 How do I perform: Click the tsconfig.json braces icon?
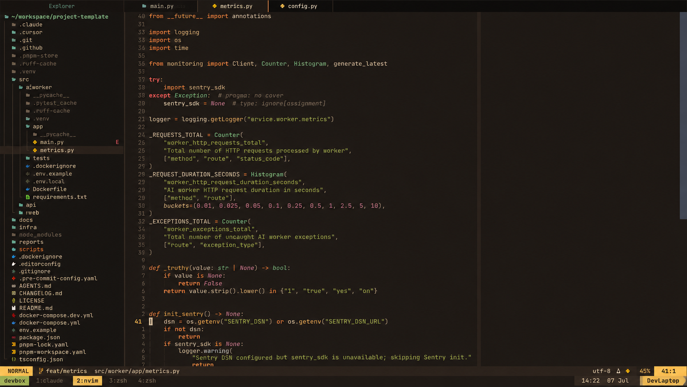[x=14, y=359]
